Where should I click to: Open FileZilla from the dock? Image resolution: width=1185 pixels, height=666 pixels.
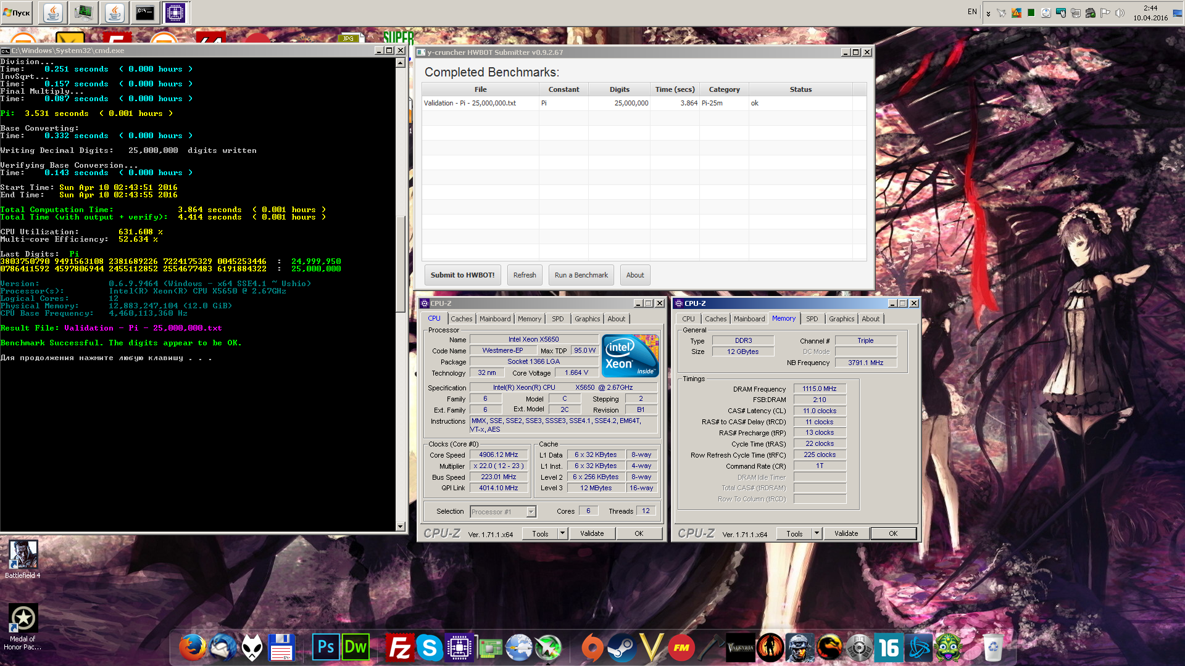pyautogui.click(x=399, y=647)
